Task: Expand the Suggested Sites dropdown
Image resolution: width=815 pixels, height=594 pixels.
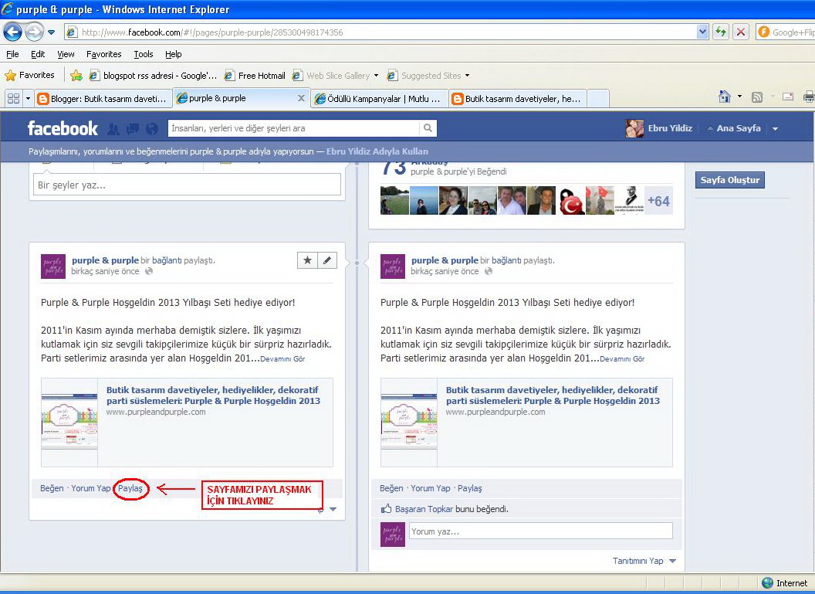Action: (x=467, y=76)
